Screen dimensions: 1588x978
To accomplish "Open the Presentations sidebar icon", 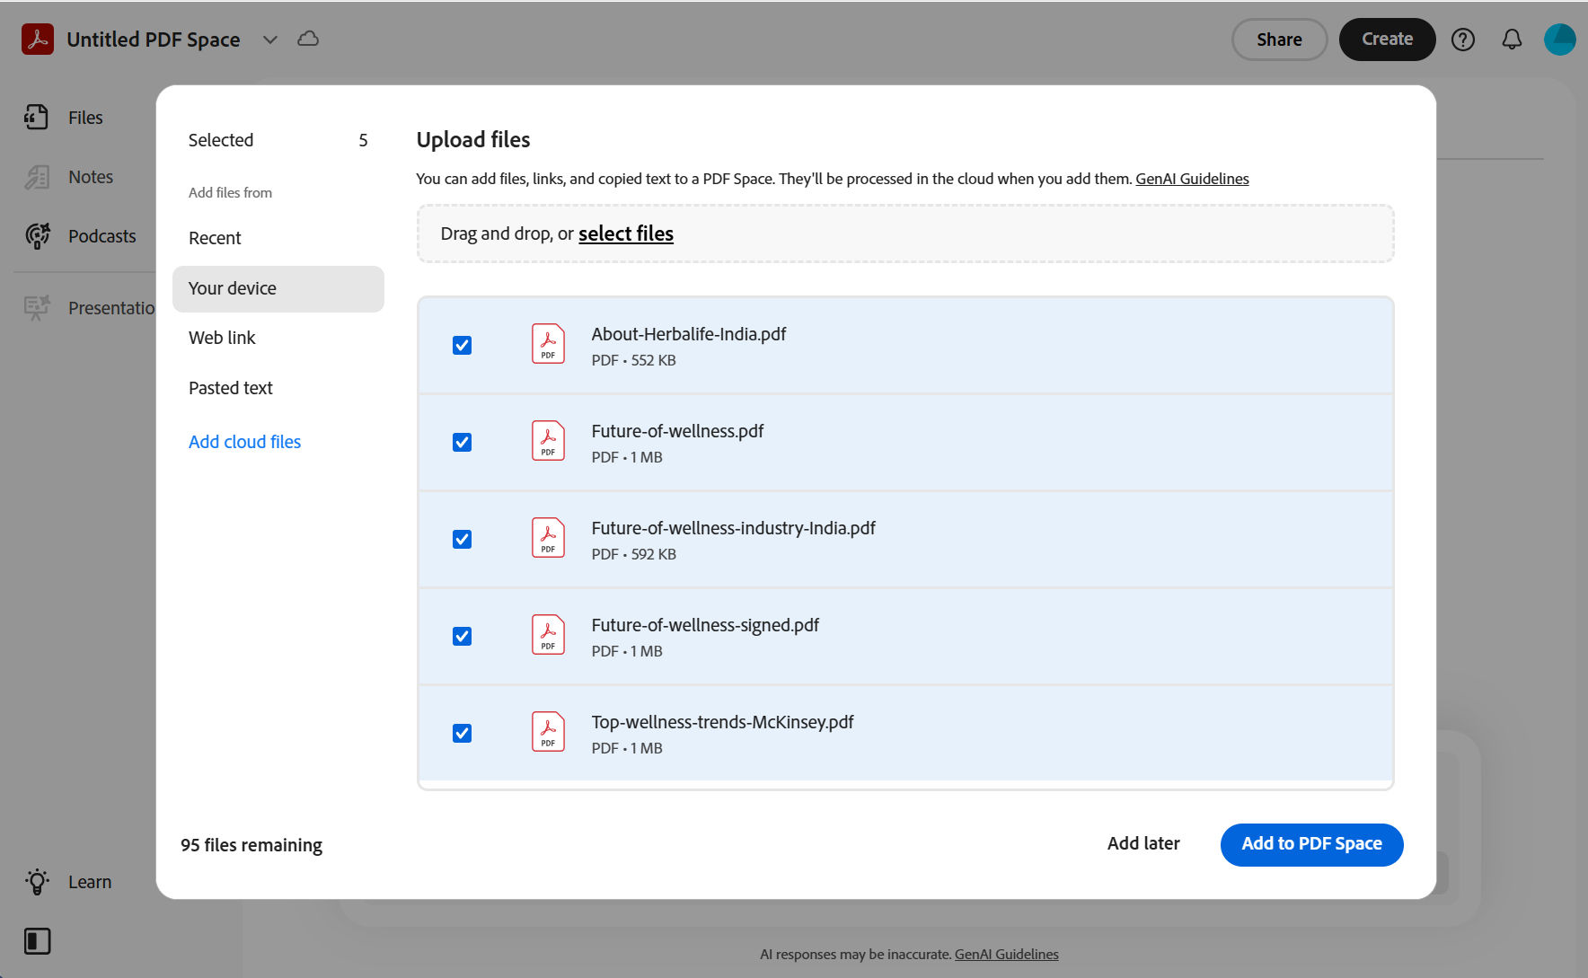I will pos(37,307).
